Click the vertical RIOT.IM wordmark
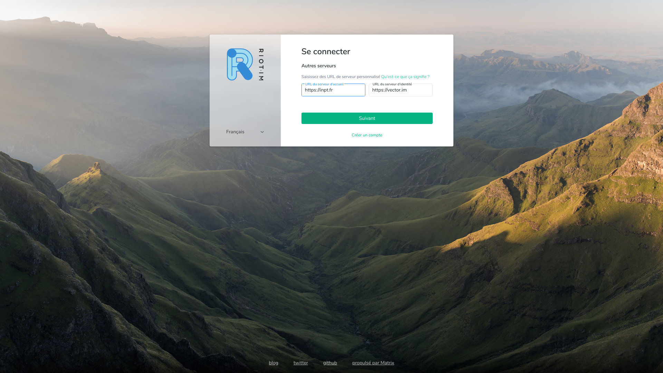The width and height of the screenshot is (663, 373). click(x=261, y=65)
